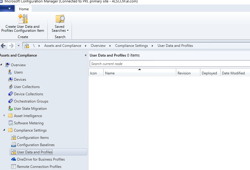The image size is (250, 170).
Task: Select Devices in the navigation tree
Action: pyautogui.click(x=20, y=80)
